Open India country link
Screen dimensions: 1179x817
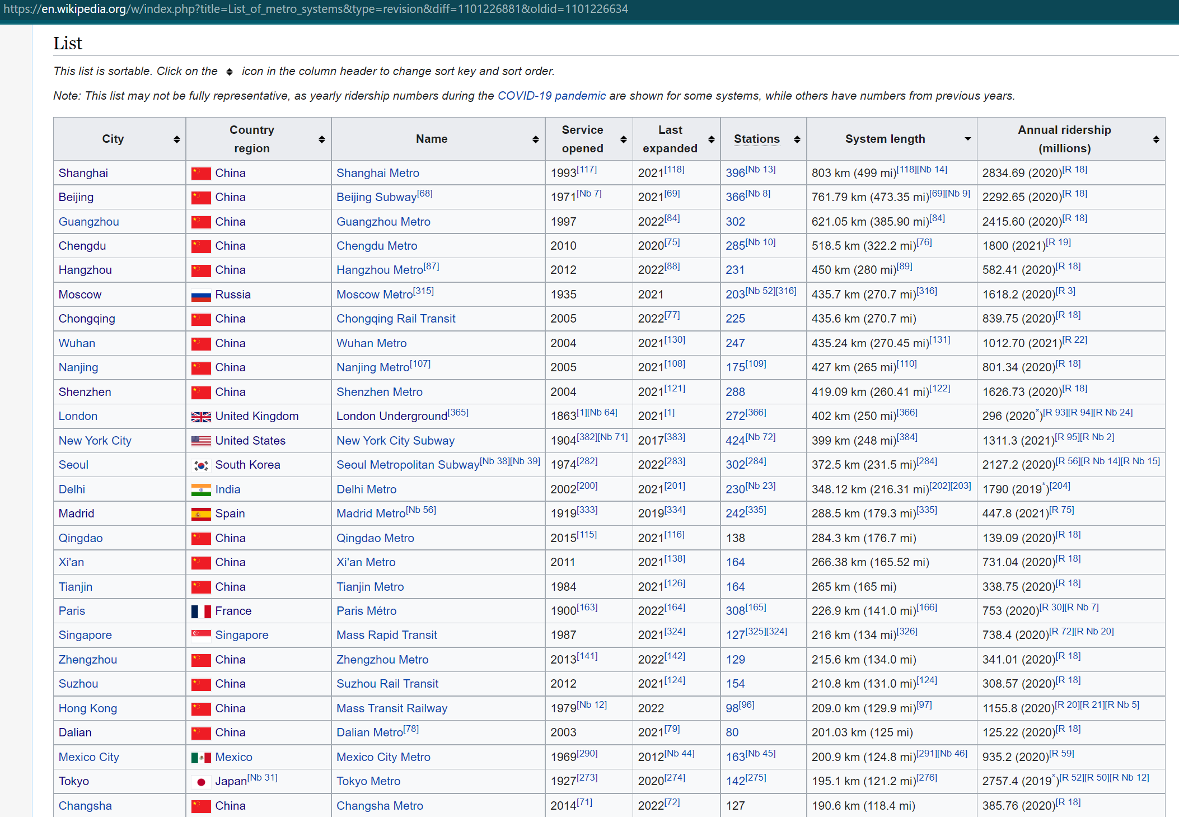point(228,489)
